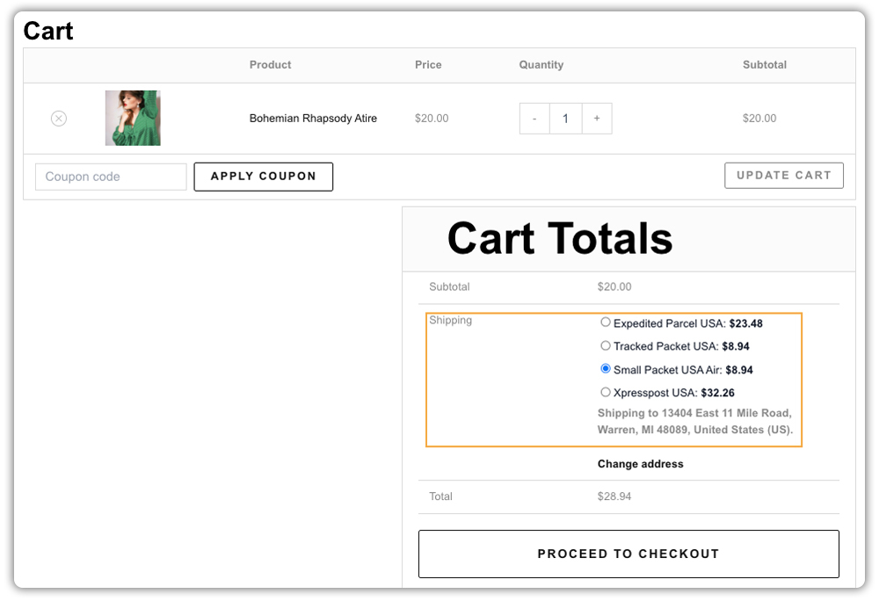Screen dimensions: 879x601
Task: Proceed to checkout
Action: (x=628, y=554)
